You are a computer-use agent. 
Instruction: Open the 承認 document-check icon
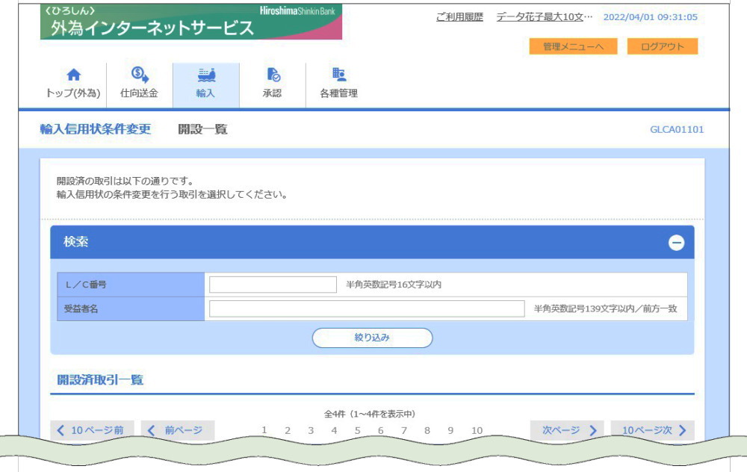[x=272, y=75]
